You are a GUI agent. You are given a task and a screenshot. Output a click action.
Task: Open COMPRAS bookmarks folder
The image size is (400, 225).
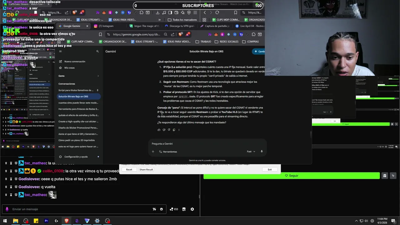tap(250, 42)
